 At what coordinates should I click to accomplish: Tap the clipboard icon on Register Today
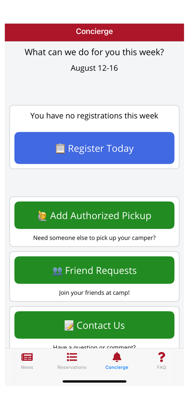point(60,148)
